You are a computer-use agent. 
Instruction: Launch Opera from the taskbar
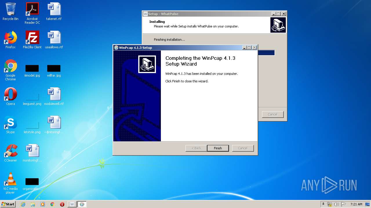(x=62, y=204)
